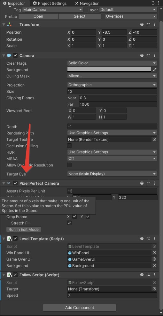This screenshot has height=316, width=163.
Task: Open Pixel Perfect Camera context menu
Action: [155, 183]
